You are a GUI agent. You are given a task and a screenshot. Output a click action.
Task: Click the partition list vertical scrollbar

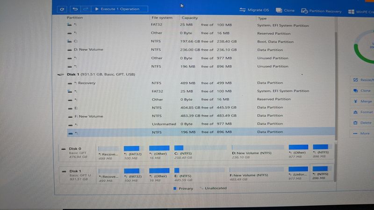336,86
